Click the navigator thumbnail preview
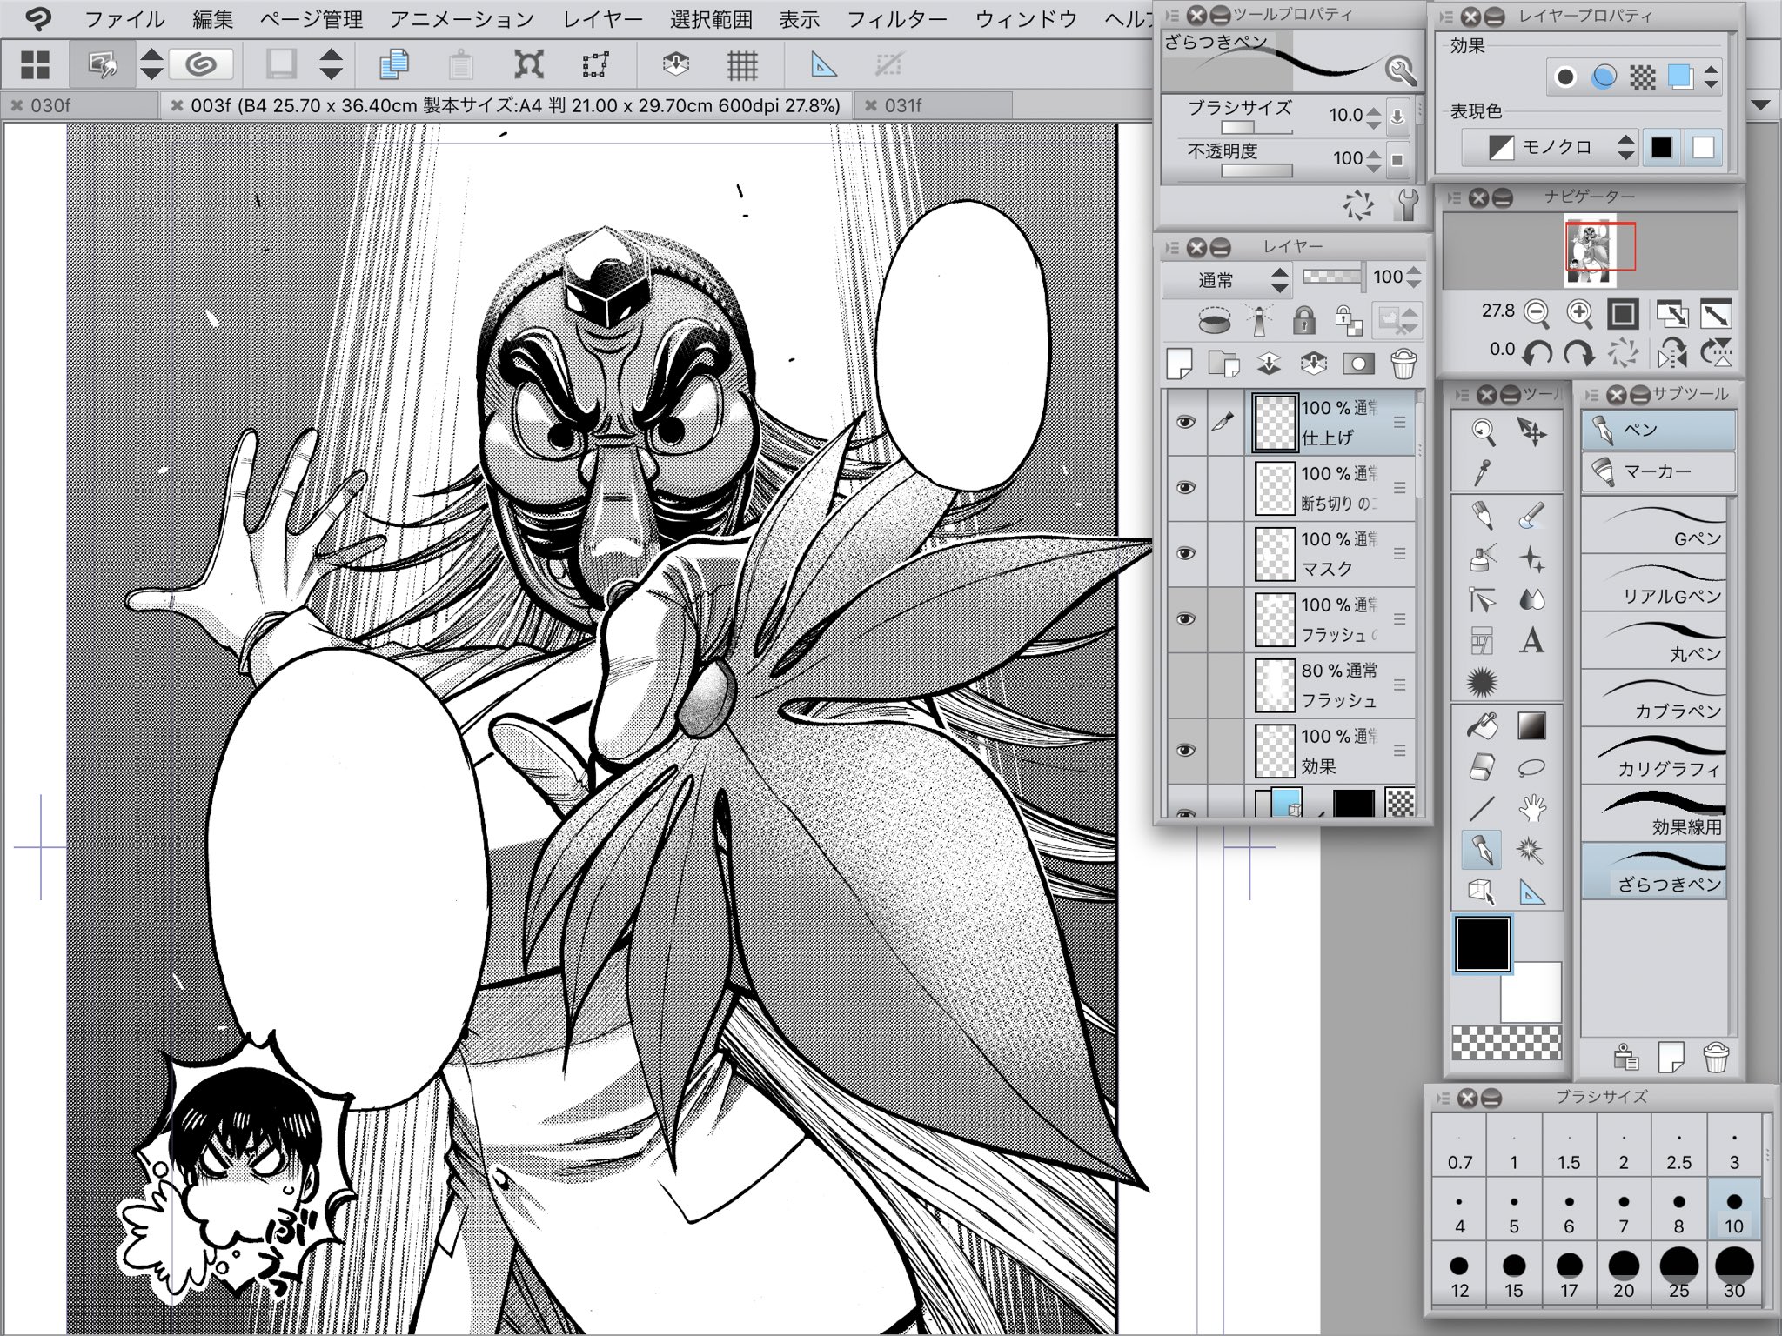Image resolution: width=1782 pixels, height=1336 pixels. pyautogui.click(x=1591, y=250)
